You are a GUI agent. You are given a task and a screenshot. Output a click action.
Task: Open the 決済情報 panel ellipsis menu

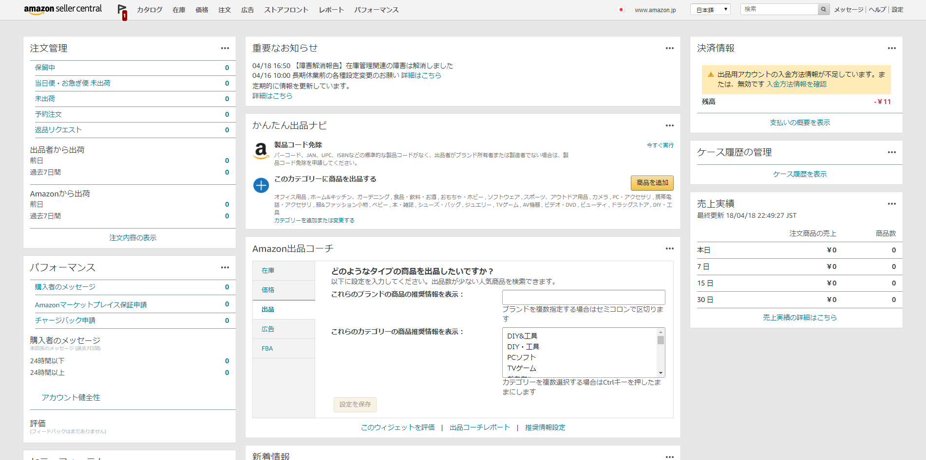click(x=892, y=48)
